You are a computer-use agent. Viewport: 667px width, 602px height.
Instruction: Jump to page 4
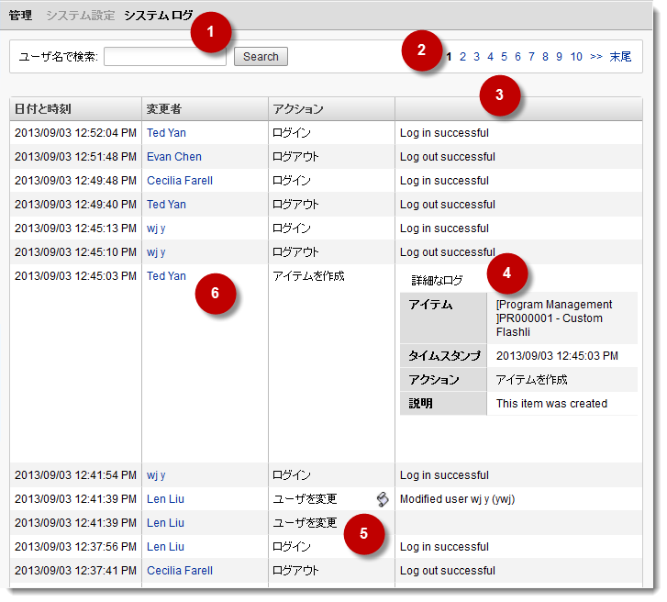[x=491, y=57]
